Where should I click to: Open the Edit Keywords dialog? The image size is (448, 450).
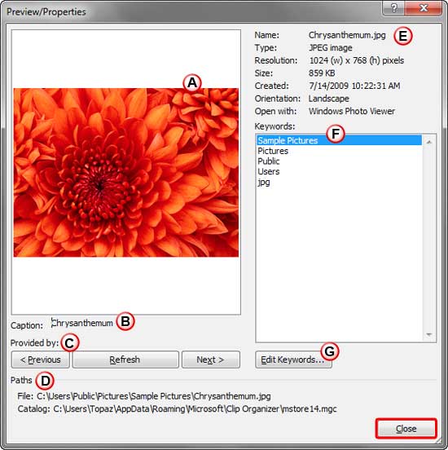[x=293, y=360]
